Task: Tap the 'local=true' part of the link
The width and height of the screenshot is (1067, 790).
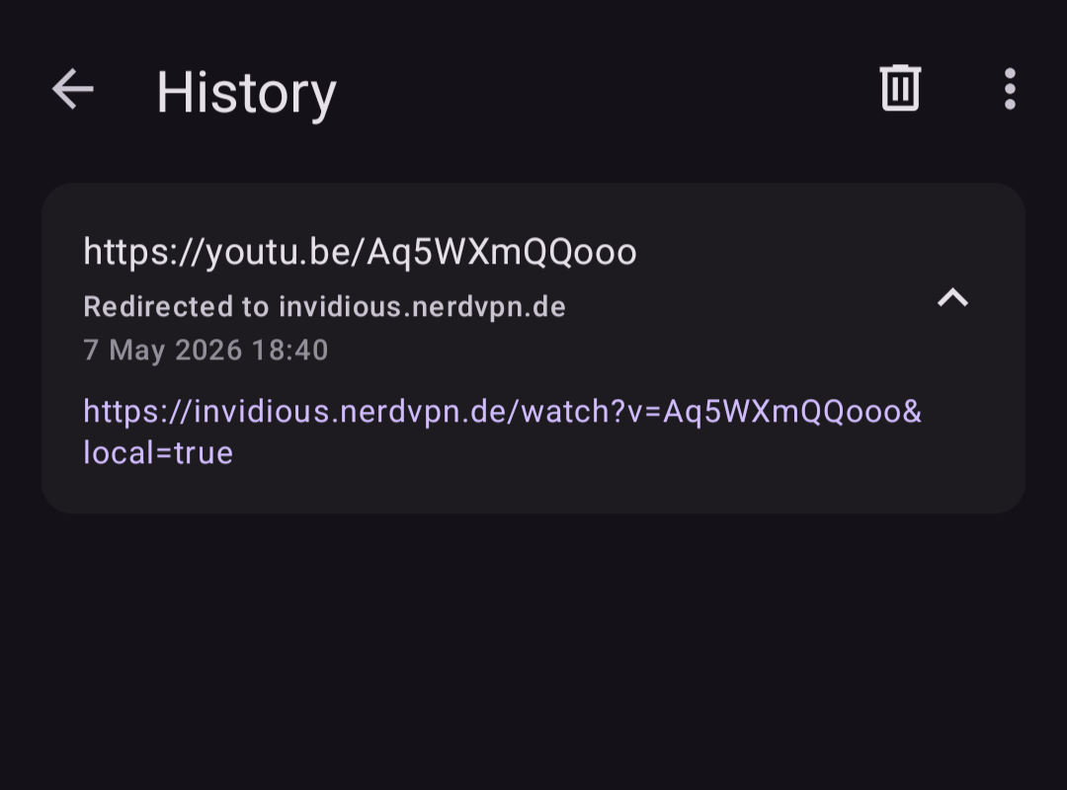Action: click(x=158, y=453)
